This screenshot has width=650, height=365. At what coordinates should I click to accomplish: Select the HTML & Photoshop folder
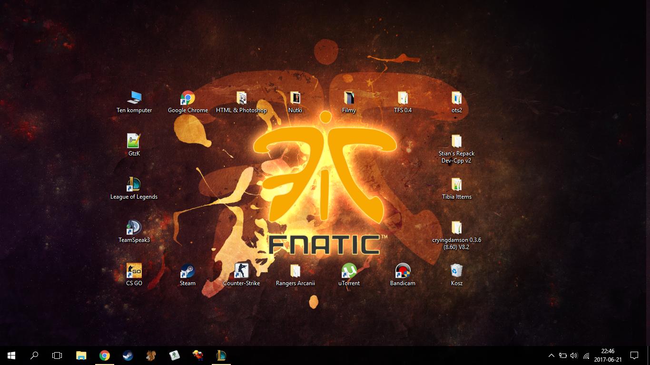pos(241,102)
